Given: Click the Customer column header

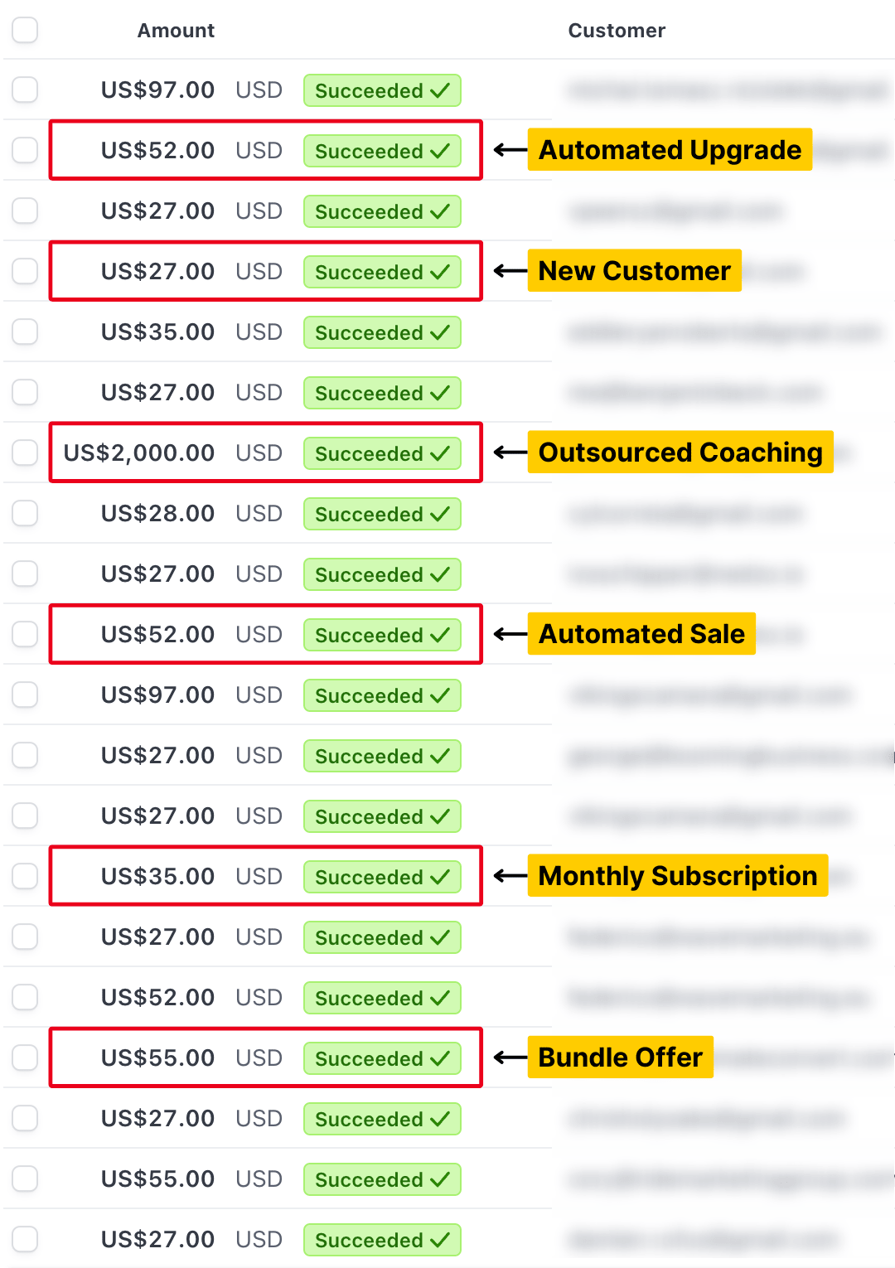Looking at the screenshot, I should 616,31.
